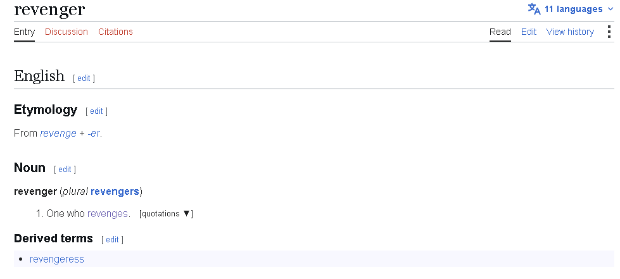Viewport: 620px width, 279px height.
Task: Open View history tab
Action: click(570, 32)
